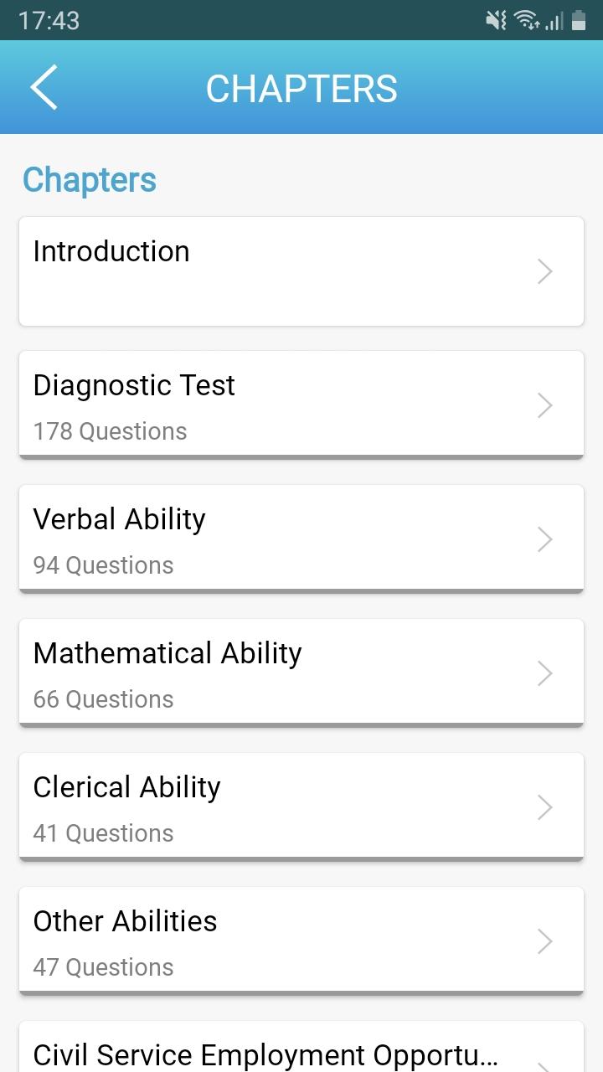Tap the cellular signal bars icon

pyautogui.click(x=554, y=20)
